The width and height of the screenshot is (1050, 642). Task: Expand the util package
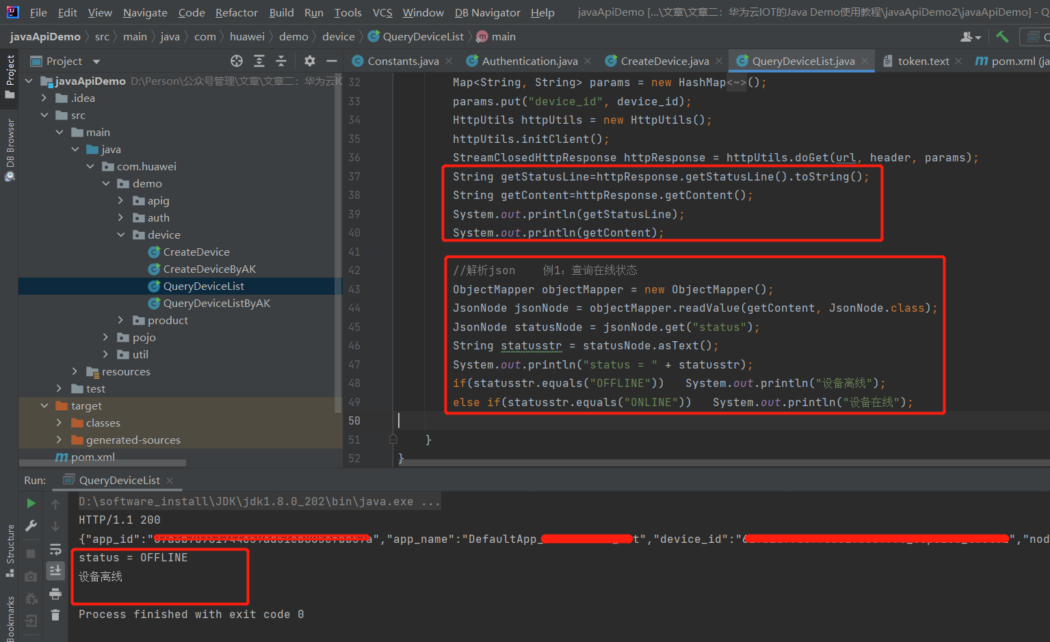click(105, 354)
